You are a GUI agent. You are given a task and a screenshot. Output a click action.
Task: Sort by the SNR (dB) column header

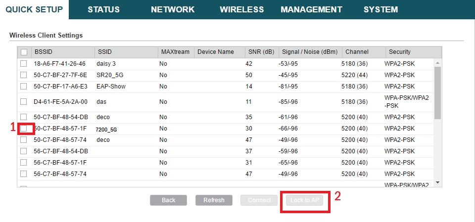click(x=261, y=52)
